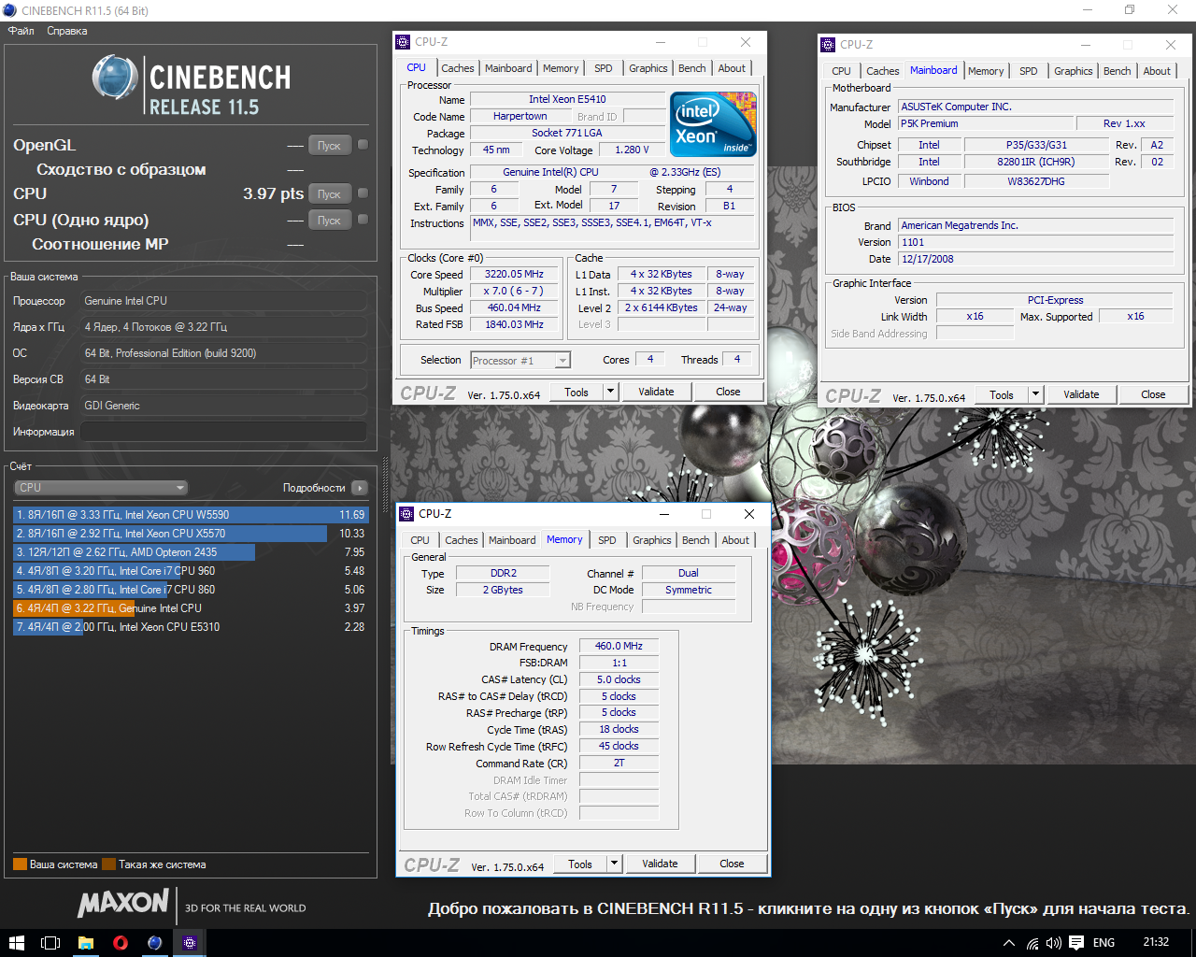
Task: Open File Explorer from taskbar
Action: (85, 943)
